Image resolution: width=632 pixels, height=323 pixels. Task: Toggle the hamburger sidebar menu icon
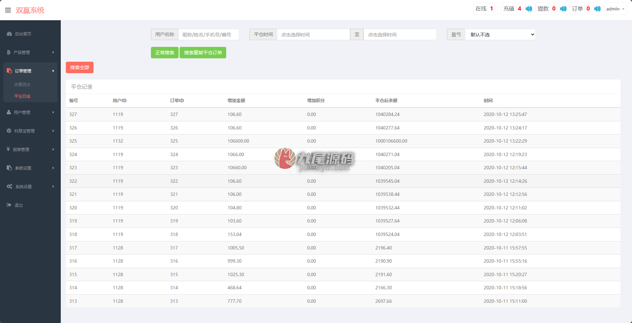[x=8, y=10]
